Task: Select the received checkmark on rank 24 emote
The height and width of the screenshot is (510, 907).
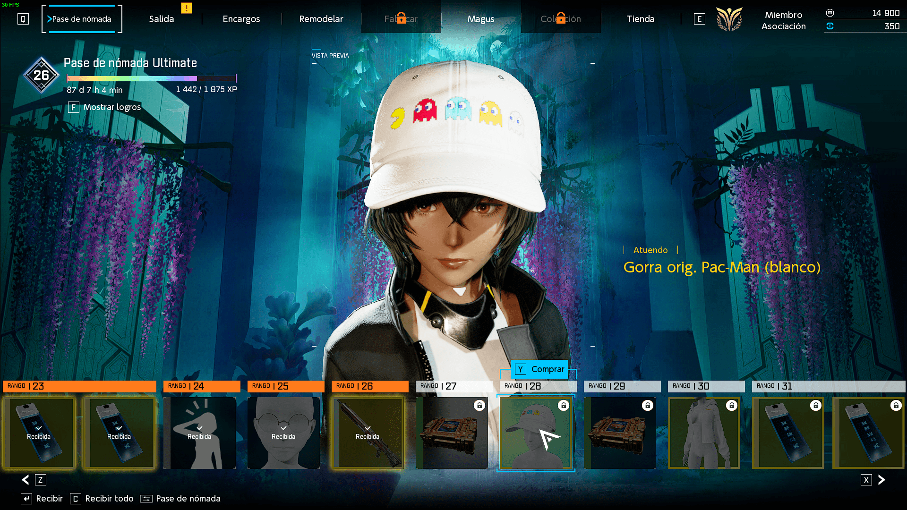Action: point(199,428)
